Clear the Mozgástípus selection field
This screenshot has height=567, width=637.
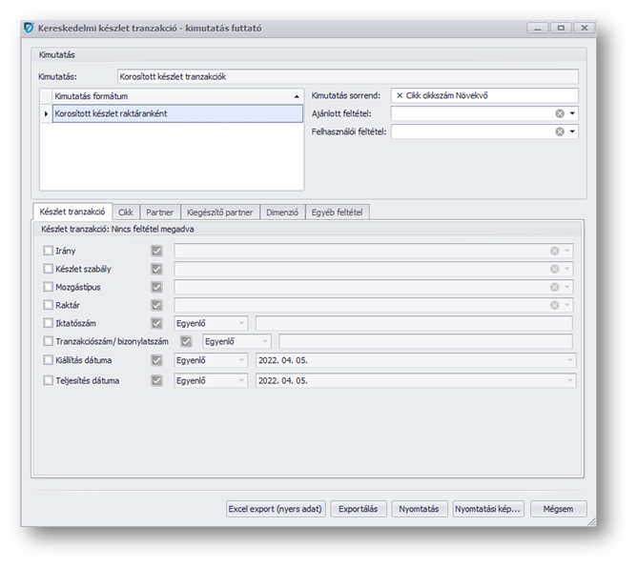pyautogui.click(x=554, y=287)
